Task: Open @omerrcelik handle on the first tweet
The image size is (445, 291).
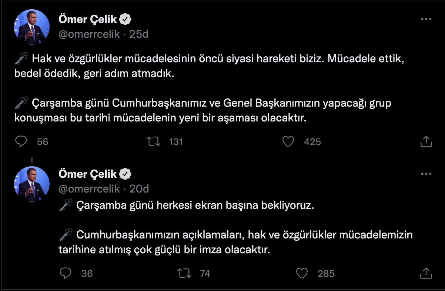Action: tap(89, 34)
